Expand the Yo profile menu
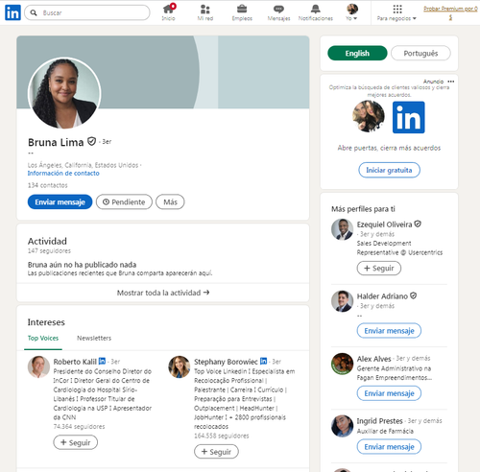 (351, 12)
